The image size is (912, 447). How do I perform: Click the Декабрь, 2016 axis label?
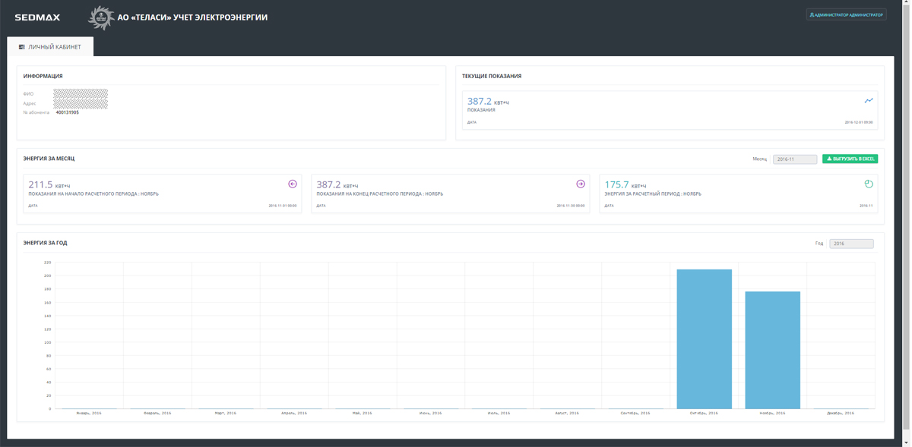coord(841,413)
